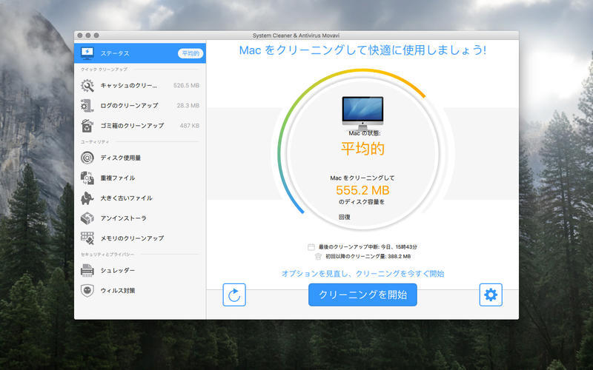Click the 重複ファイル duplicate files icon

pos(87,178)
